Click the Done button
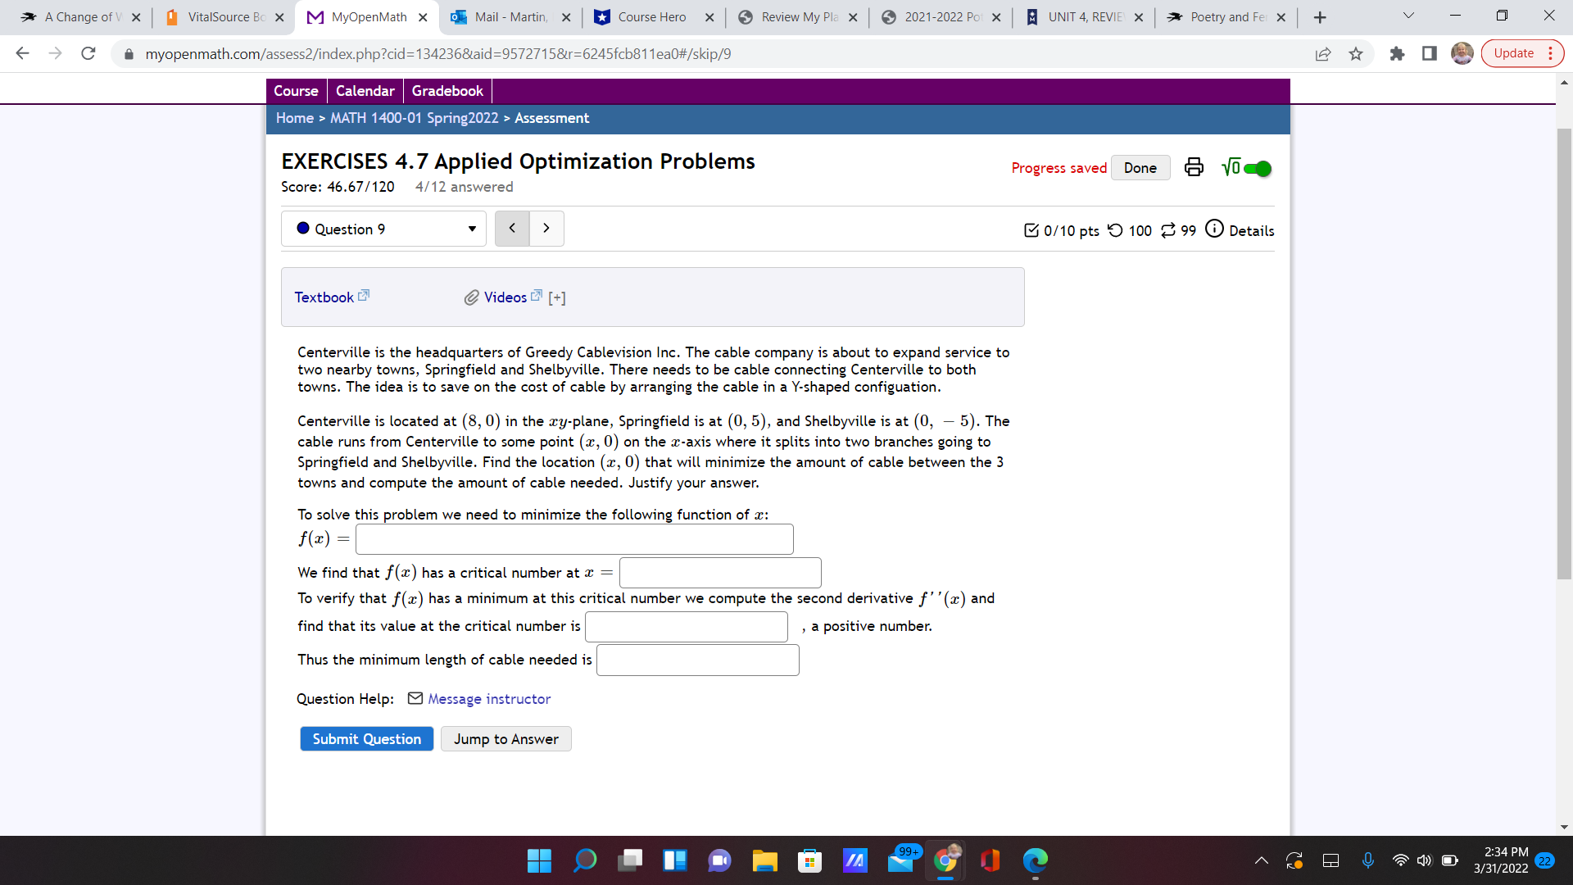Viewport: 1573px width, 885px height. pyautogui.click(x=1140, y=168)
